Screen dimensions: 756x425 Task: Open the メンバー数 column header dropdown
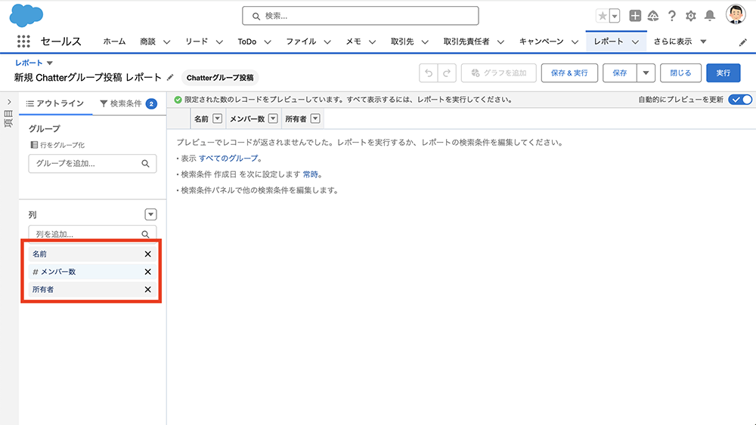click(x=273, y=119)
